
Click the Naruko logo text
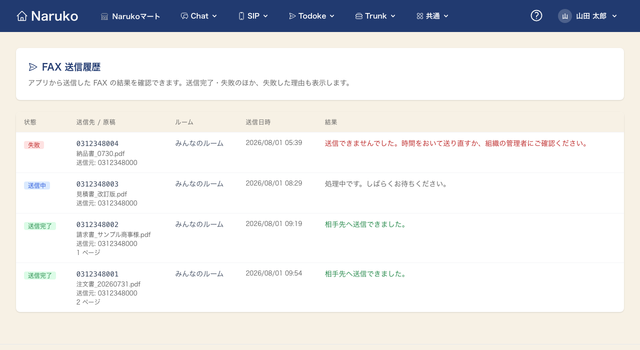tap(54, 16)
